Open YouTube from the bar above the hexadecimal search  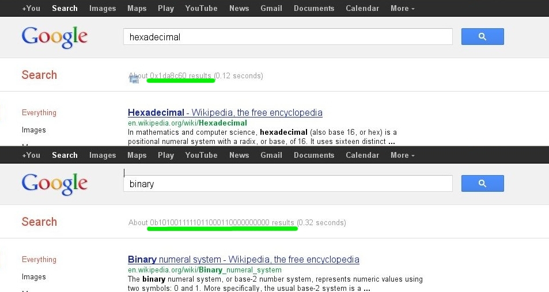click(201, 9)
